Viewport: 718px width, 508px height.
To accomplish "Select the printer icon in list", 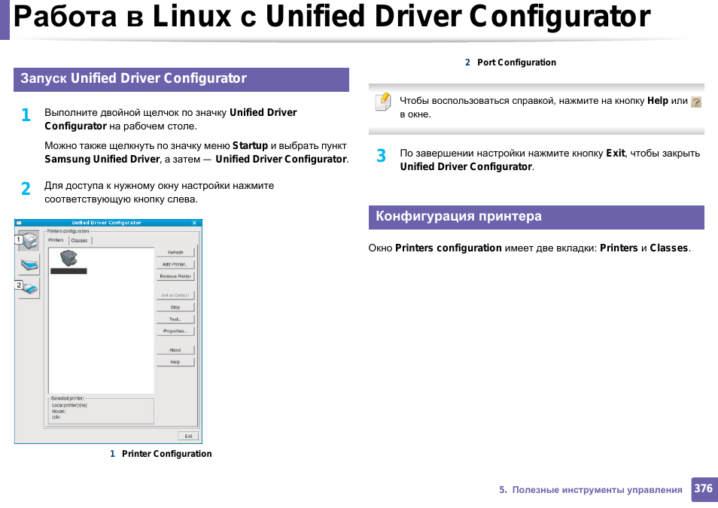I will [68, 258].
